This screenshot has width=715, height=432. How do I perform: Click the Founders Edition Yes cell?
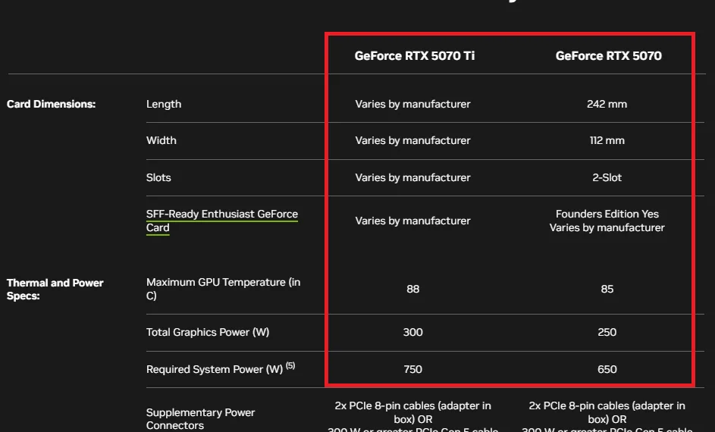[x=607, y=214]
